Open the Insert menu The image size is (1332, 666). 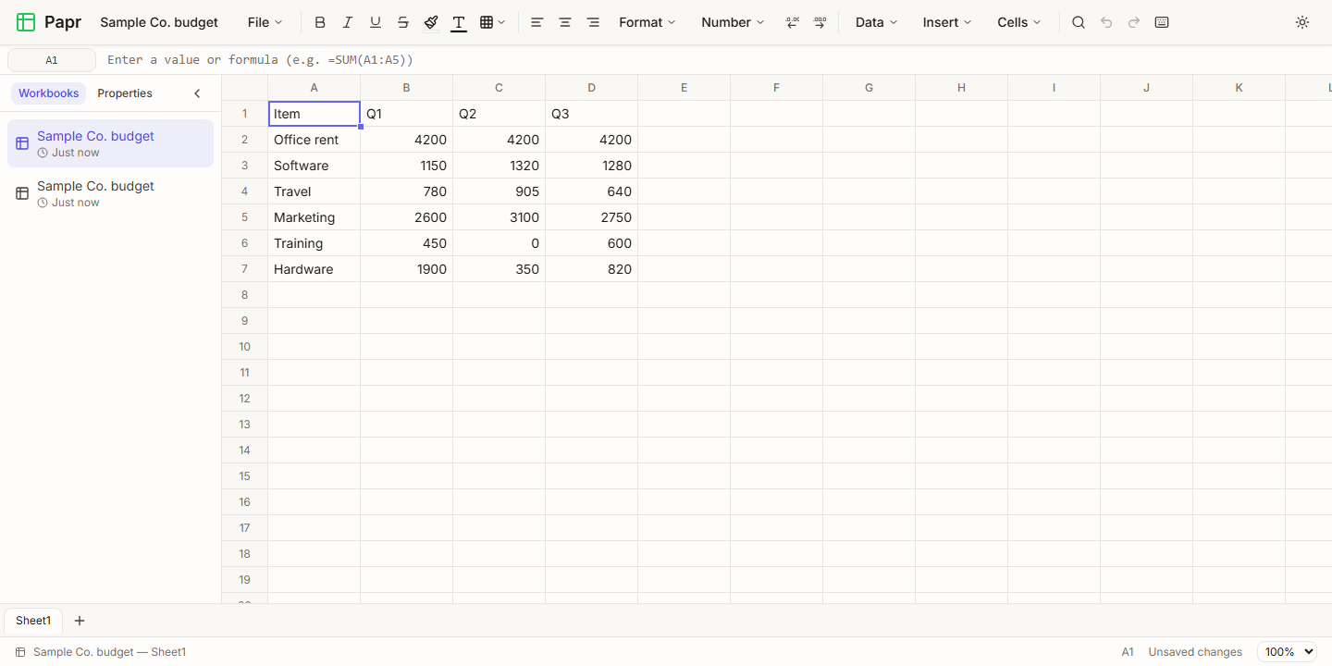947,22
